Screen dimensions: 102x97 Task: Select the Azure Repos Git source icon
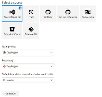(x=12, y=12)
